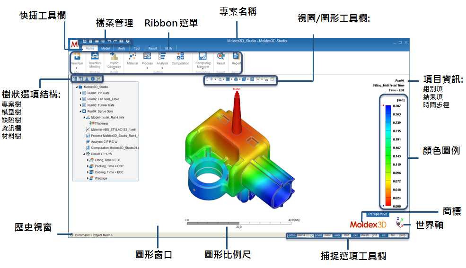Show the project tree panel icon

pyautogui.click(x=75, y=78)
